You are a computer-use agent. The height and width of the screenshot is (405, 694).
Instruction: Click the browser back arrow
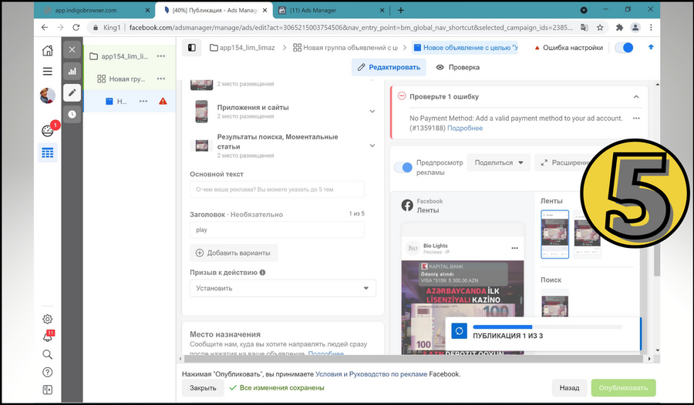click(45, 28)
